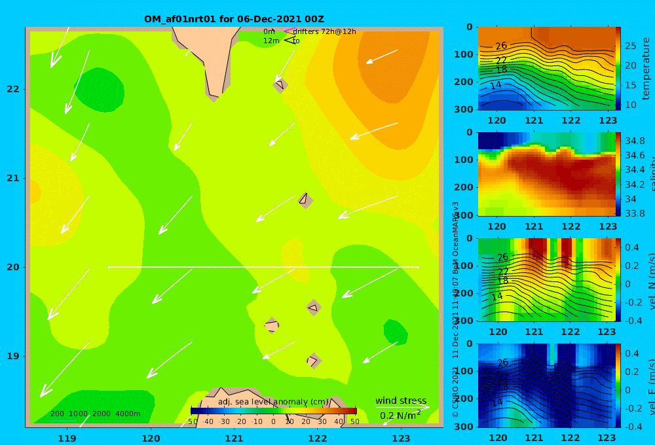Click the main map latitude tick 19
This screenshot has height=445, width=655.
(x=13, y=356)
